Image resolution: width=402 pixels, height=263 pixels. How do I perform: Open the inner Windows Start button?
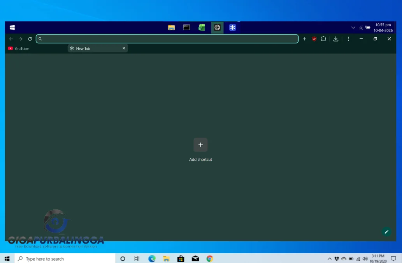coord(12,27)
